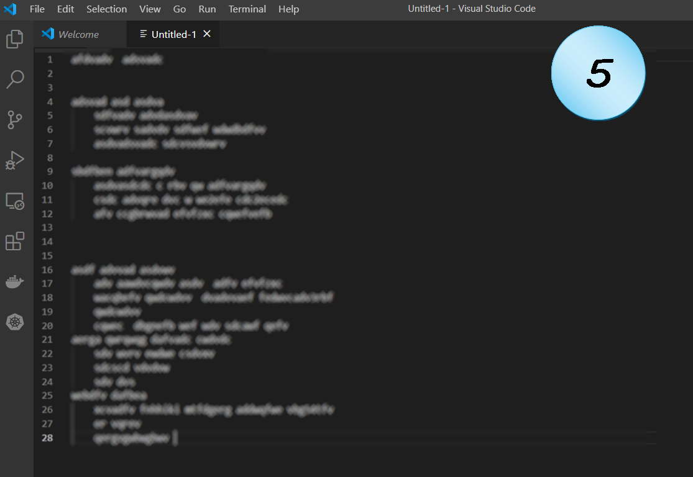Open the Search view icon
Viewport: 693px width, 477px height.
point(15,79)
